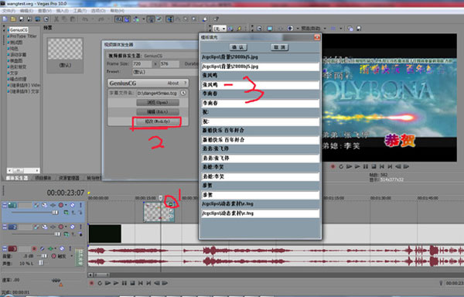The width and height of the screenshot is (464, 297).
Task: Click the Undo arrow icon in toolbar
Action: click(x=85, y=19)
